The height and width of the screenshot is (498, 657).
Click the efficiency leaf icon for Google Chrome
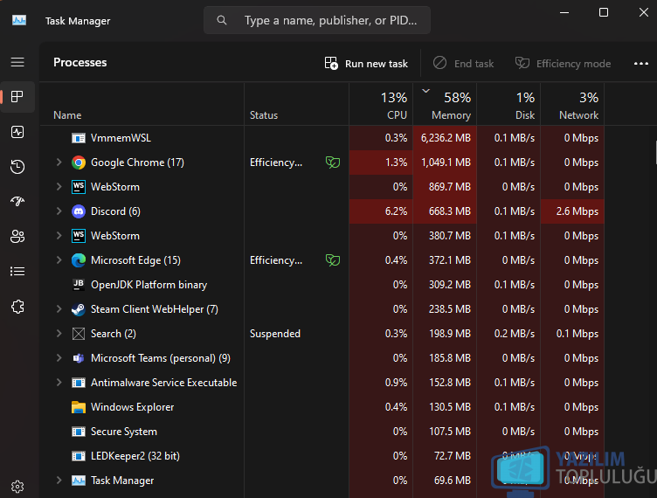click(x=333, y=163)
